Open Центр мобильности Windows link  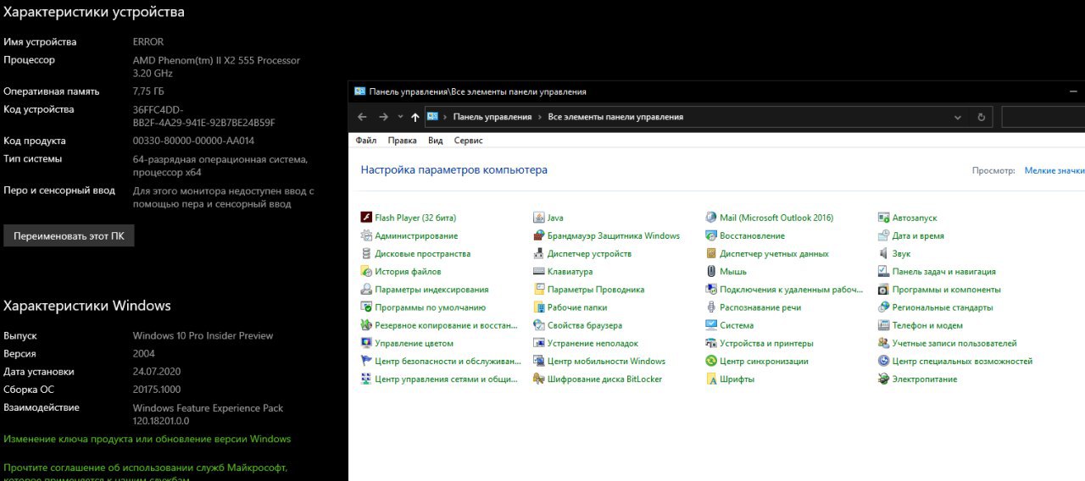pos(606,361)
